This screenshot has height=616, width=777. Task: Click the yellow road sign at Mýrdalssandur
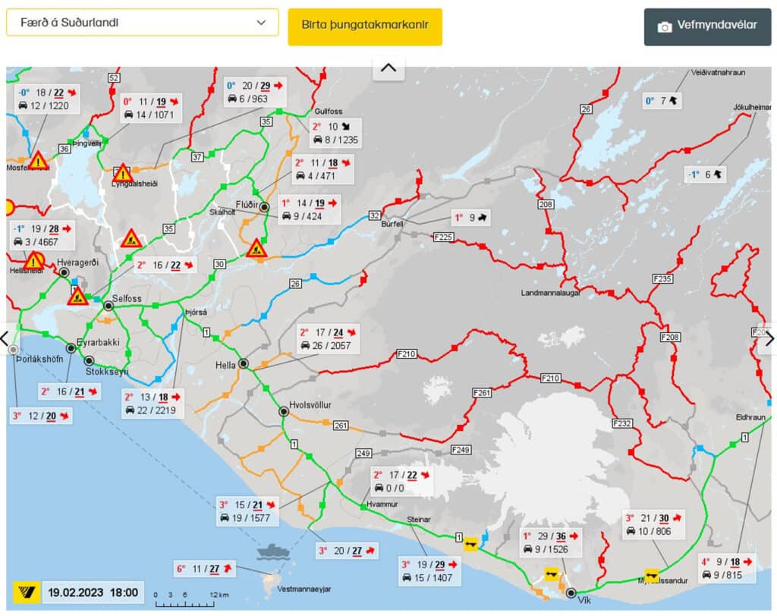point(651,574)
